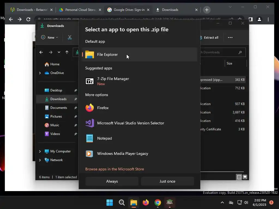Toggle Chrome side panel

tap(251, 19)
